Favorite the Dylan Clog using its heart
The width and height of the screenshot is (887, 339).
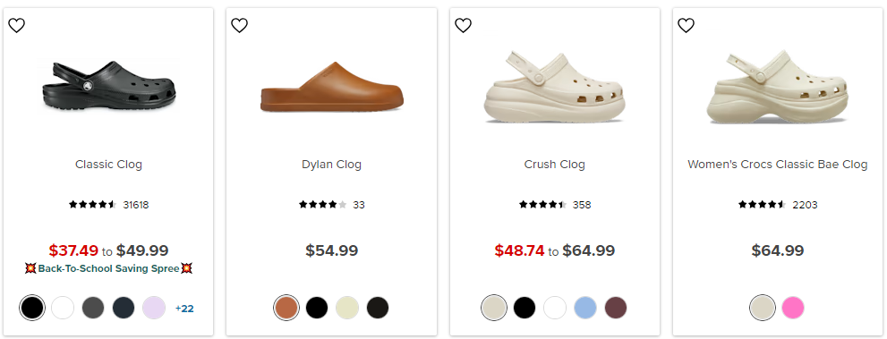point(239,25)
